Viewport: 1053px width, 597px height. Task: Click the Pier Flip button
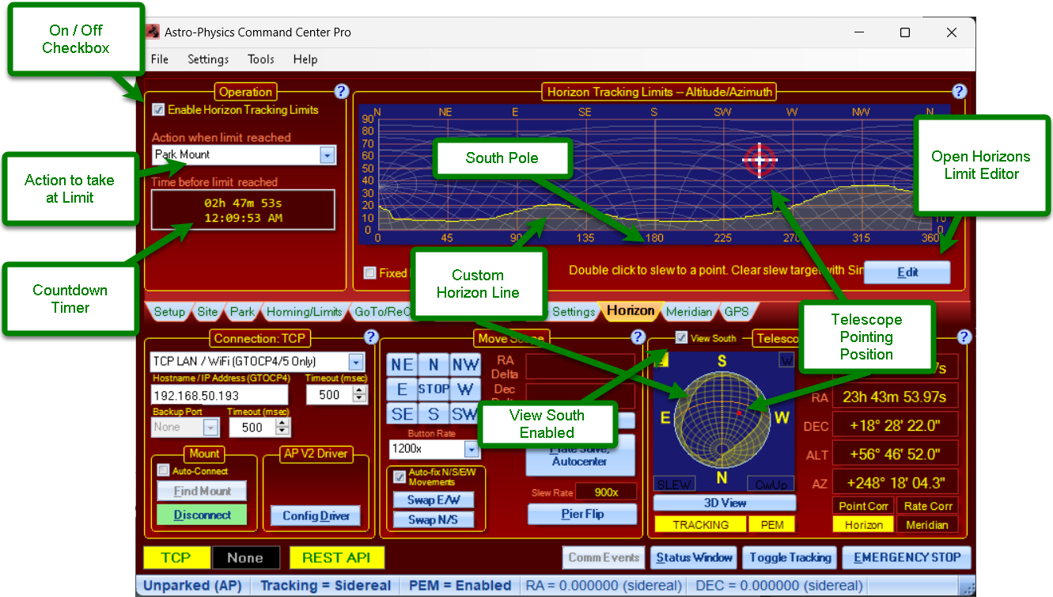coord(581,514)
